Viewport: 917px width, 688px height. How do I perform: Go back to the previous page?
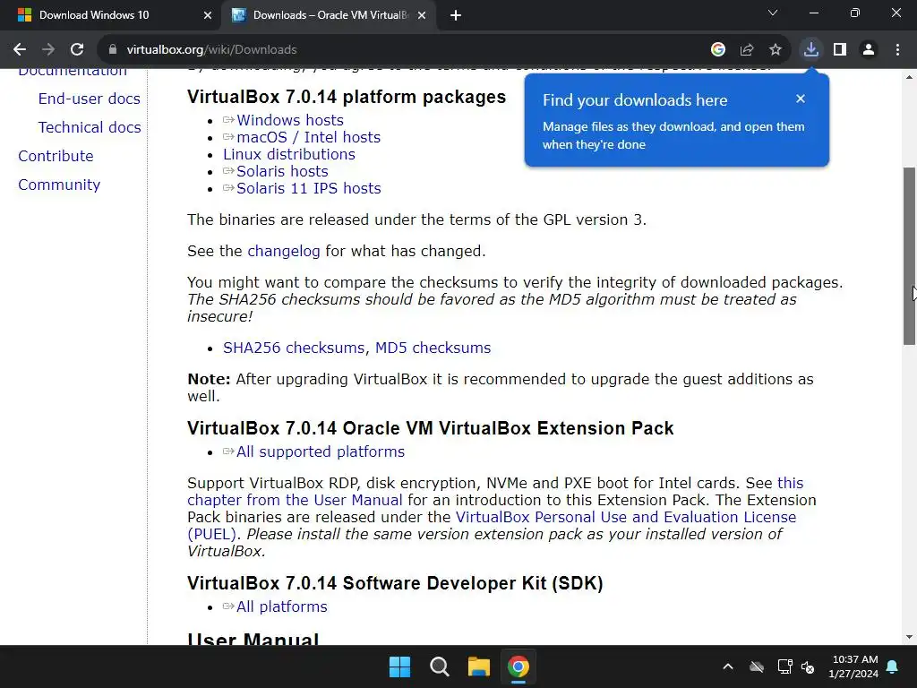20,50
